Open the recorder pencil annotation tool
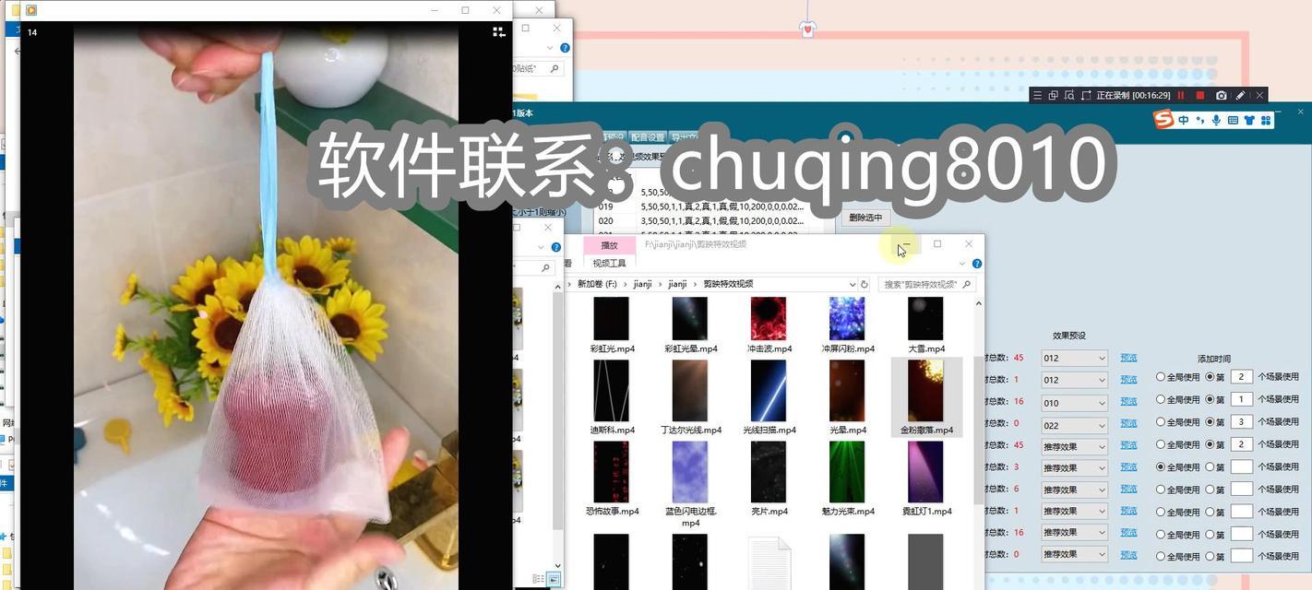This screenshot has width=1312, height=590. 1240,95
